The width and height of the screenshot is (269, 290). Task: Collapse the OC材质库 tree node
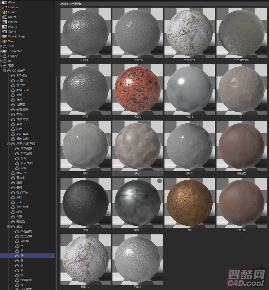(5, 71)
